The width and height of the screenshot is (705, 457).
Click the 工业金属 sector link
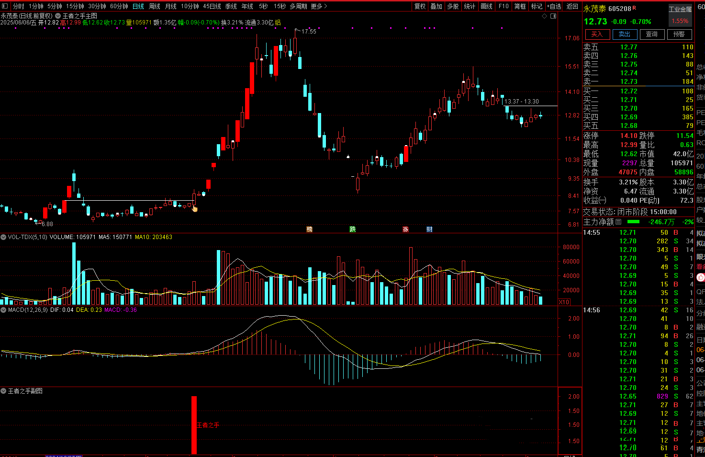tap(680, 9)
